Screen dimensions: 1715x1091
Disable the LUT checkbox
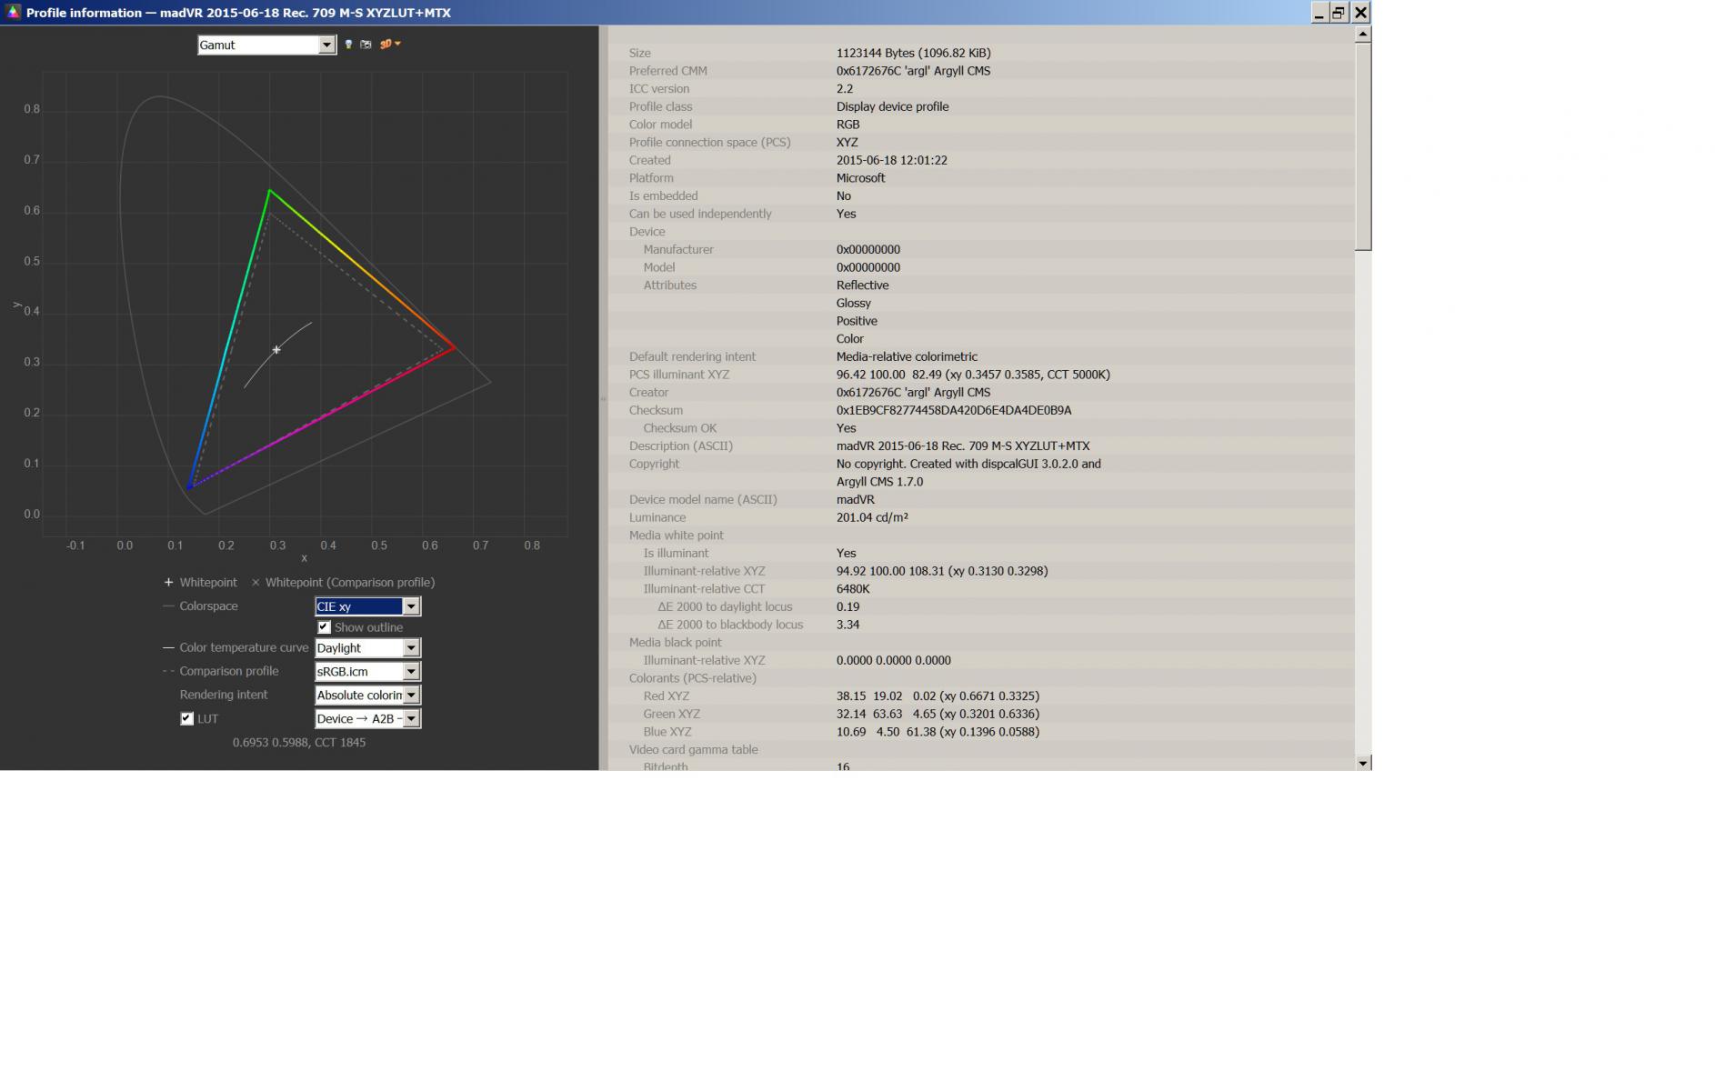[187, 718]
